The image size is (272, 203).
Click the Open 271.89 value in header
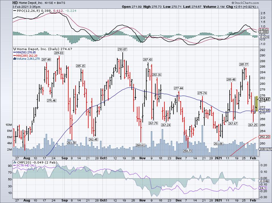pyautogui.click(x=132, y=7)
